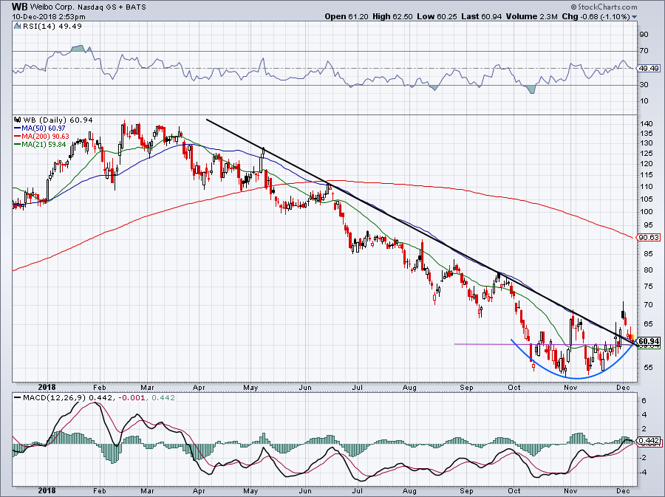The width and height of the screenshot is (665, 497).
Task: Click the 85 price axis label
Action: click(648, 254)
